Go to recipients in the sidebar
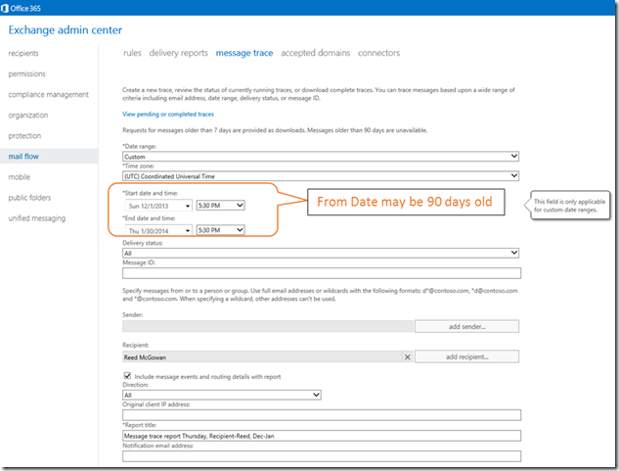The height and width of the screenshot is (471, 619). [x=23, y=54]
